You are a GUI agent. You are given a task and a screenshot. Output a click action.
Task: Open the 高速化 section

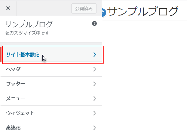[x=51, y=128]
